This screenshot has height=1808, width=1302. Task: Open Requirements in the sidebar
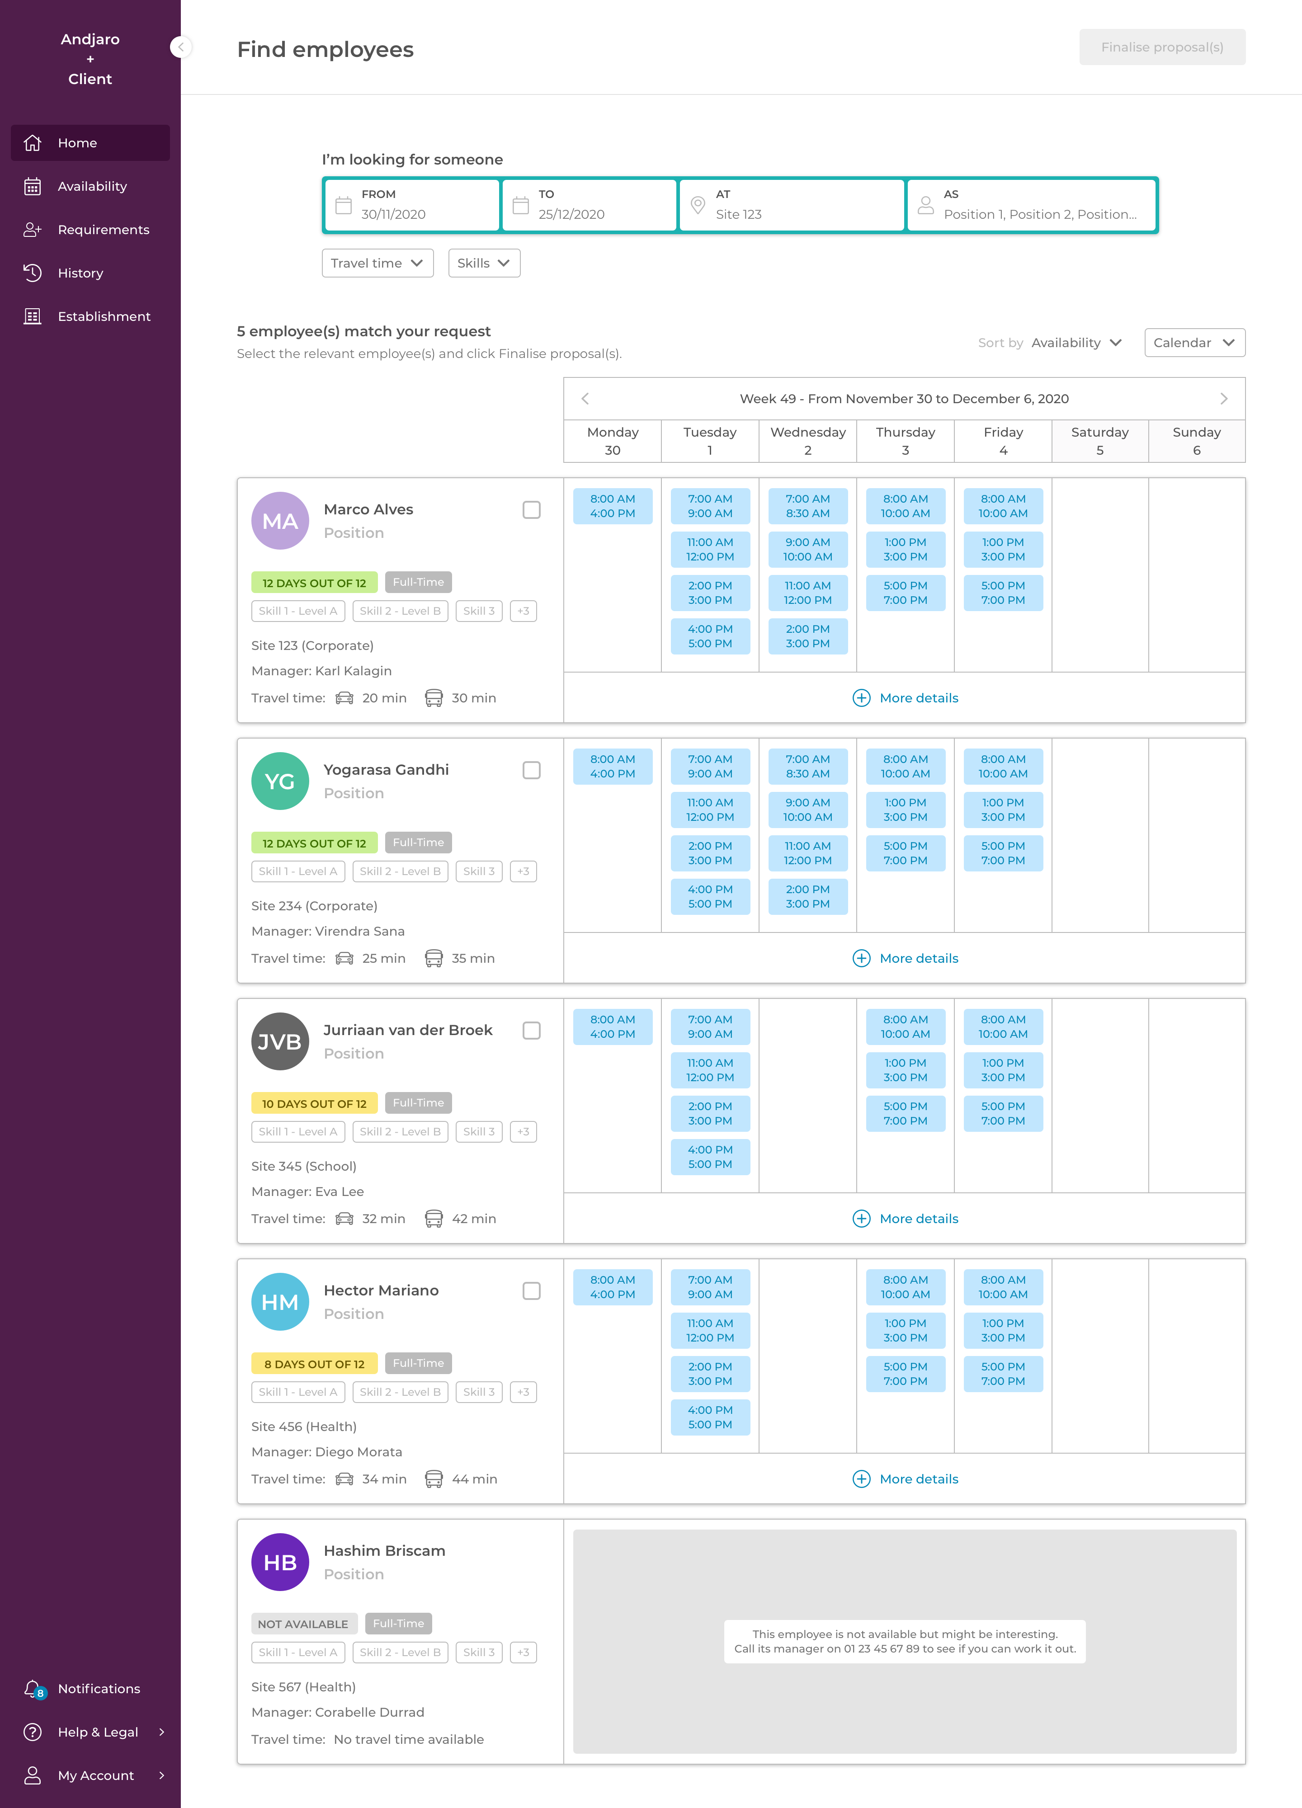[90, 230]
